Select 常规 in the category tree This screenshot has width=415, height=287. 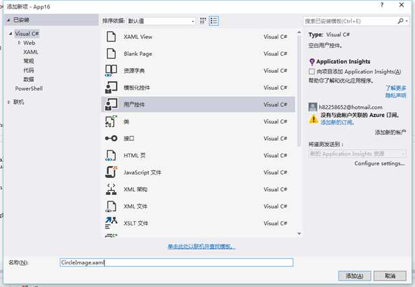[x=29, y=61]
